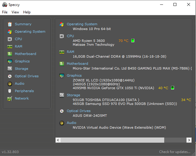The width and height of the screenshot is (196, 156).
Task: Click the Windows flag icon in summary pane
Action: [62, 24]
